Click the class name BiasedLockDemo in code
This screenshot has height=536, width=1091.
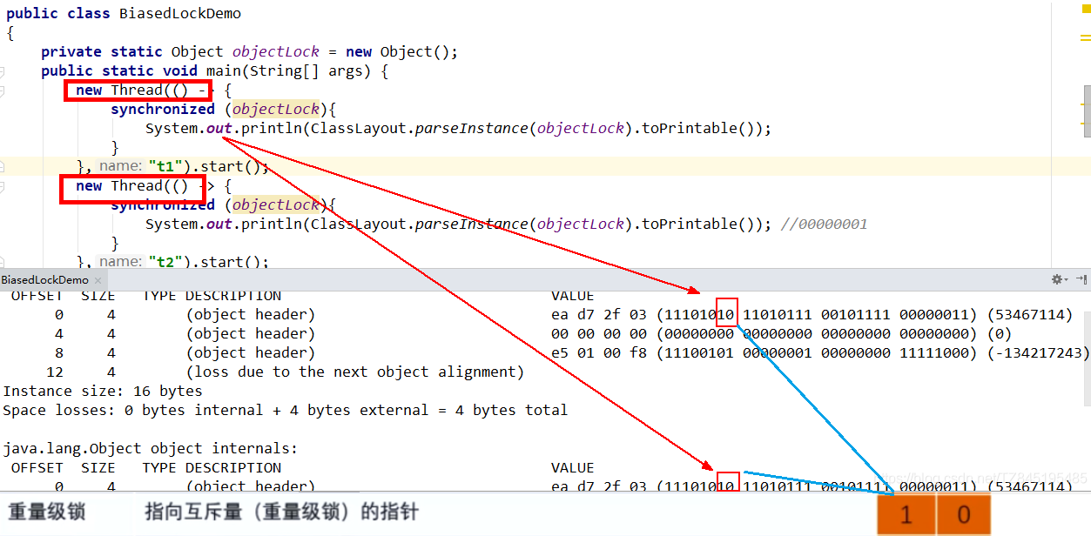[x=180, y=14]
